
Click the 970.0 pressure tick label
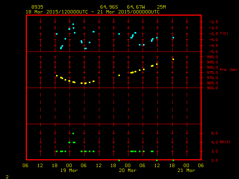[212, 78]
